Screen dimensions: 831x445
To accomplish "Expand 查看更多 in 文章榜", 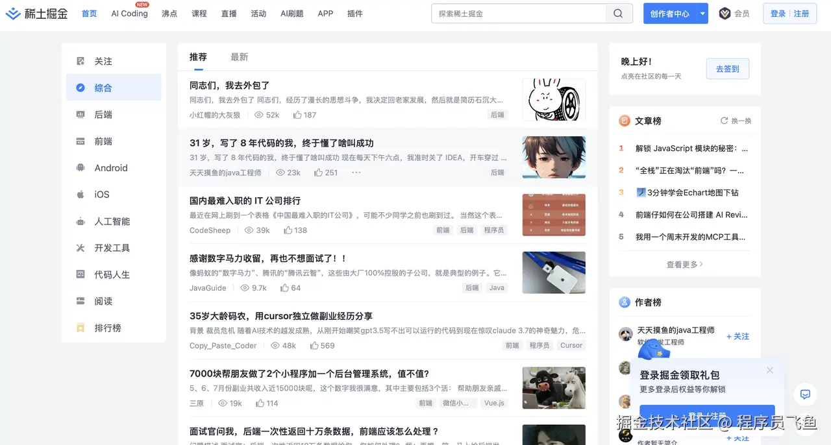I will coord(684,265).
